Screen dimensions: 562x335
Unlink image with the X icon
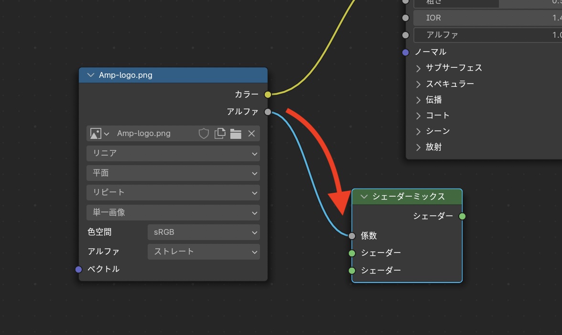(251, 134)
